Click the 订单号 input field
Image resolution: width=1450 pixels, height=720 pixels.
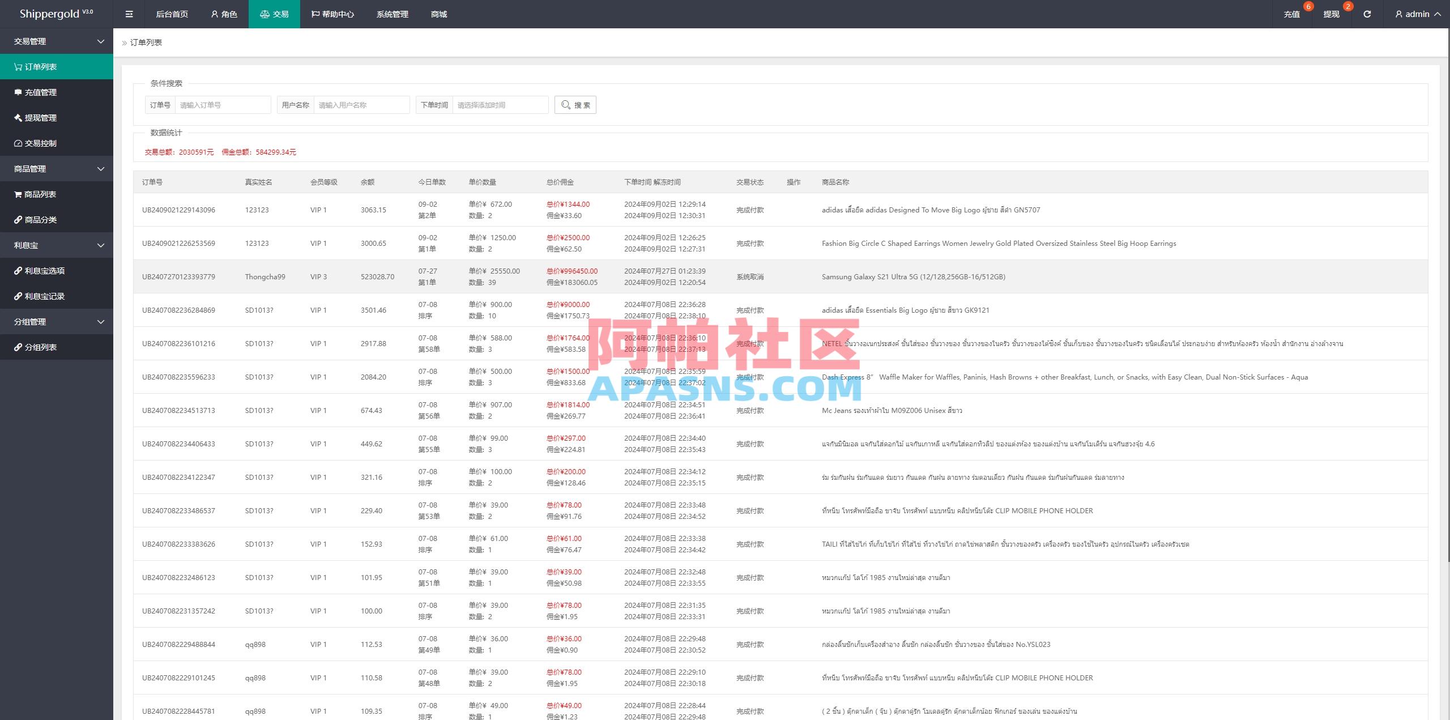(223, 104)
